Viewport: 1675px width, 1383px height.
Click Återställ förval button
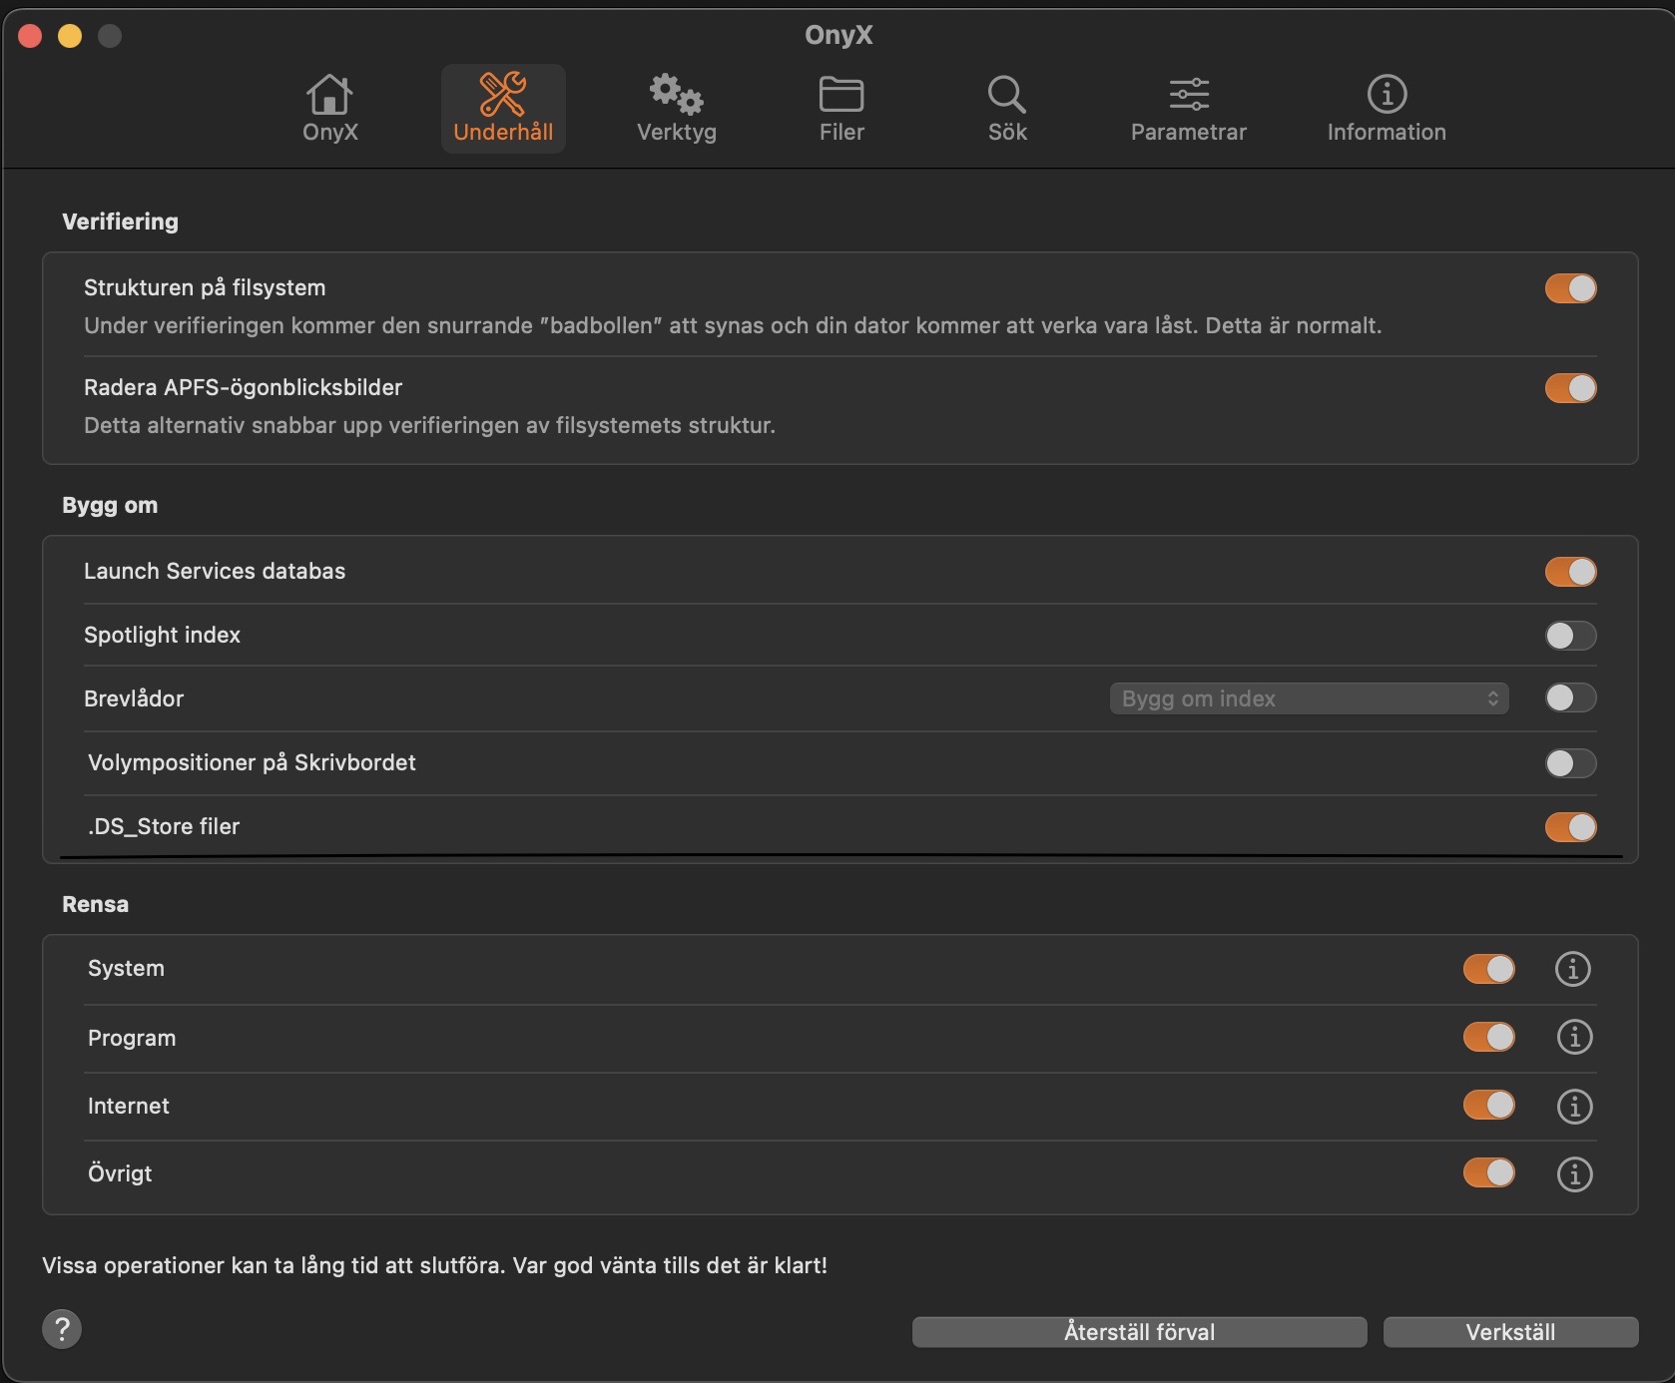click(x=1139, y=1332)
